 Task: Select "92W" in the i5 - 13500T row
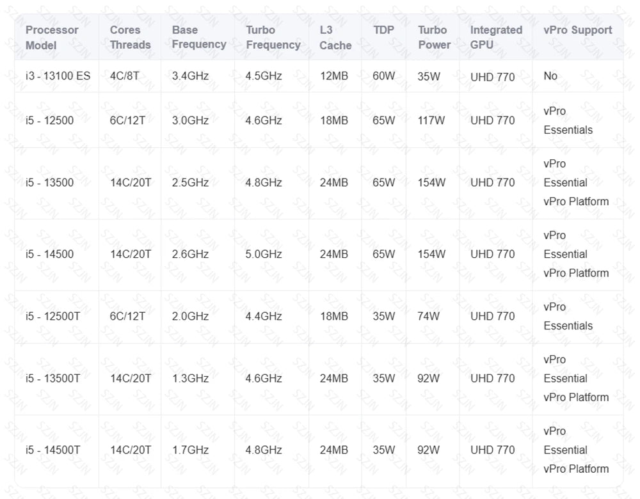[x=428, y=378]
